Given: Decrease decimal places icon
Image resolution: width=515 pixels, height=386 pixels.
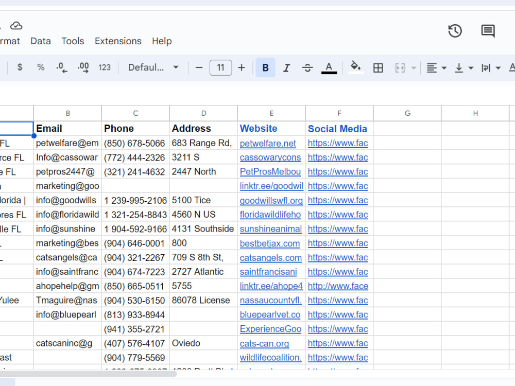Looking at the screenshot, I should tap(61, 67).
